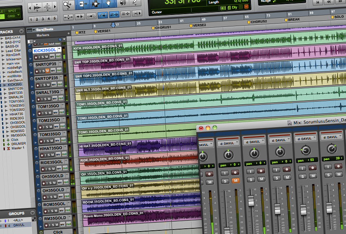Click the horizontal zoom out arrow
346x234 pixels.
click(30, 9)
